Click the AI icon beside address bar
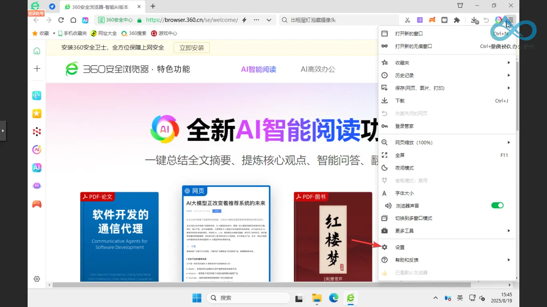 85,20
